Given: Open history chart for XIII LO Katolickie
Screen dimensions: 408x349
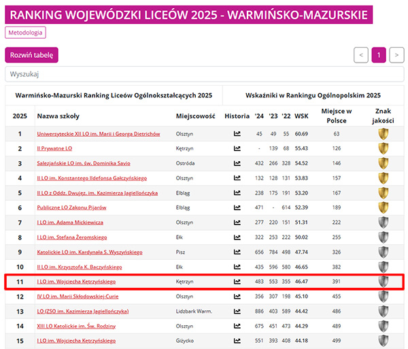Looking at the screenshot, I should (237, 326).
